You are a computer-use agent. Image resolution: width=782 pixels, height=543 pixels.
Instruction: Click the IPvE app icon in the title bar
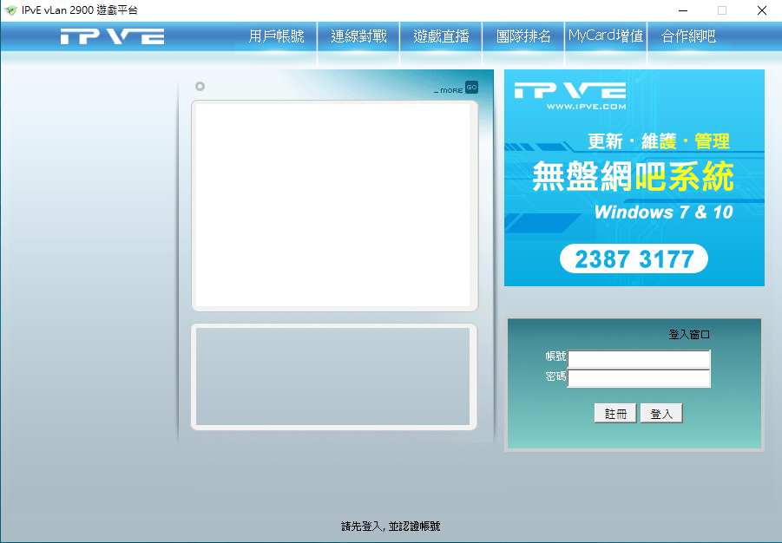[x=10, y=10]
